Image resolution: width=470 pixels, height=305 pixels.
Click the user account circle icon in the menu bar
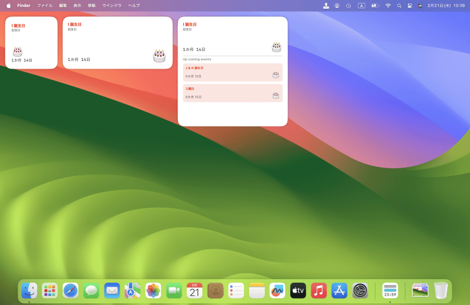337,6
